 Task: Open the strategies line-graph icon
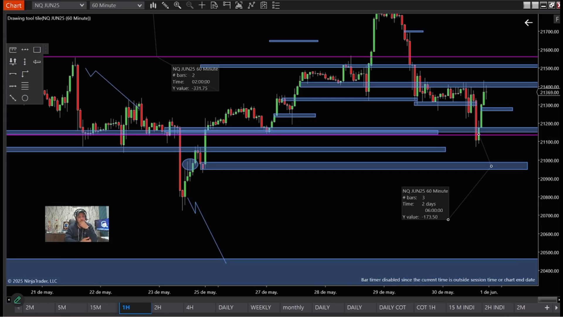pyautogui.click(x=251, y=5)
